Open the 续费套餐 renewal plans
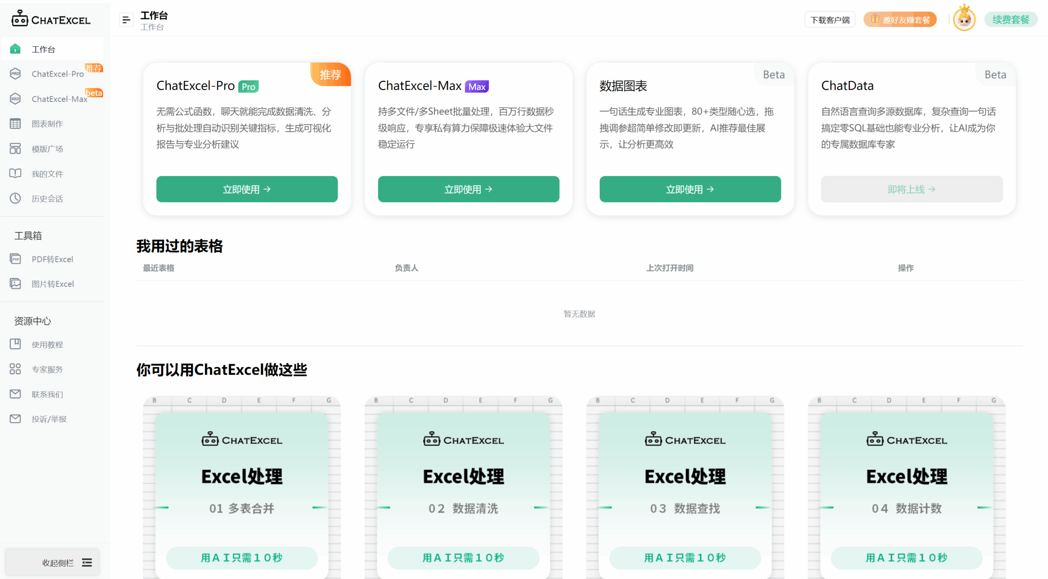 coord(1011,19)
